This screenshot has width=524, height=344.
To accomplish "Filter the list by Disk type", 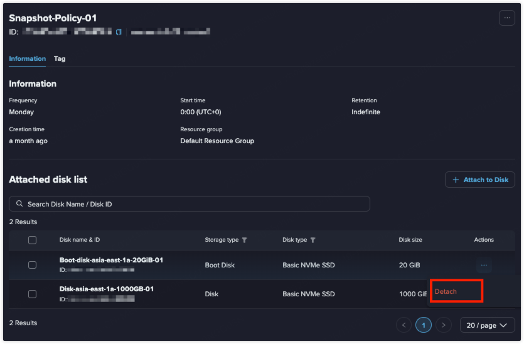I will coord(313,240).
